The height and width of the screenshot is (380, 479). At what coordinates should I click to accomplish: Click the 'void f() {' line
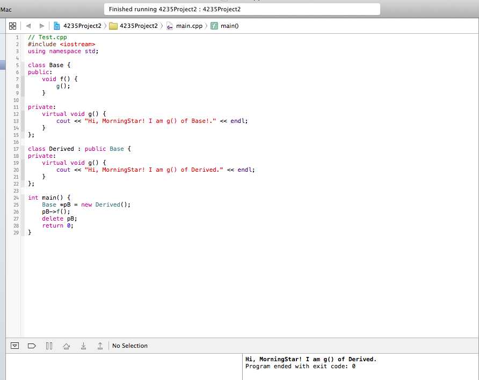(x=60, y=79)
